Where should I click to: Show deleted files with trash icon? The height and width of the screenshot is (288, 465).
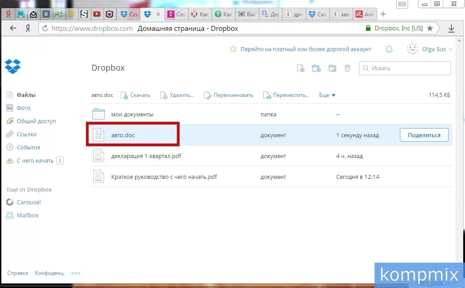347,68
